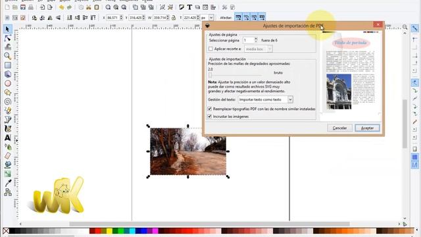
Task: Uncheck 'Reemplazar tipografías PDF' checkbox
Action: point(210,109)
